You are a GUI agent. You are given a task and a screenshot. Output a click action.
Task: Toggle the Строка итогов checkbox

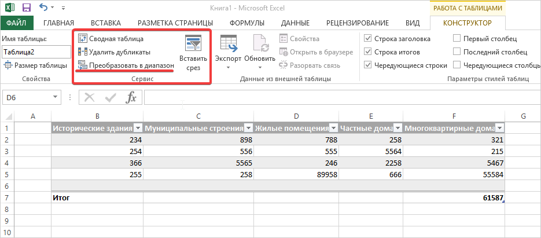coord(369,52)
